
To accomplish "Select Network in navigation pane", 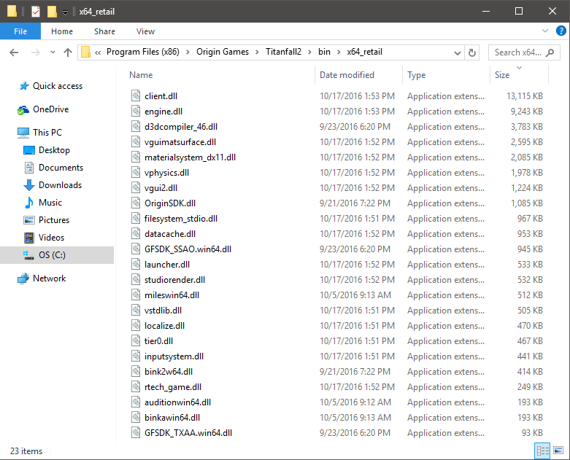I will point(49,278).
